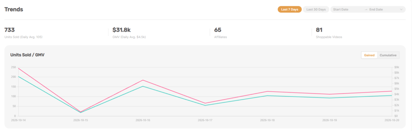Click the 2026-10-16 axis date label
The width and height of the screenshot is (412, 131).
click(x=143, y=120)
